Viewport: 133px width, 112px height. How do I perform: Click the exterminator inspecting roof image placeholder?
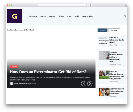coord(104,41)
